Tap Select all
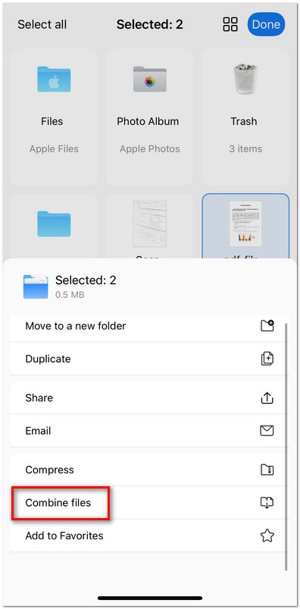The width and height of the screenshot is (300, 609). pyautogui.click(x=42, y=24)
